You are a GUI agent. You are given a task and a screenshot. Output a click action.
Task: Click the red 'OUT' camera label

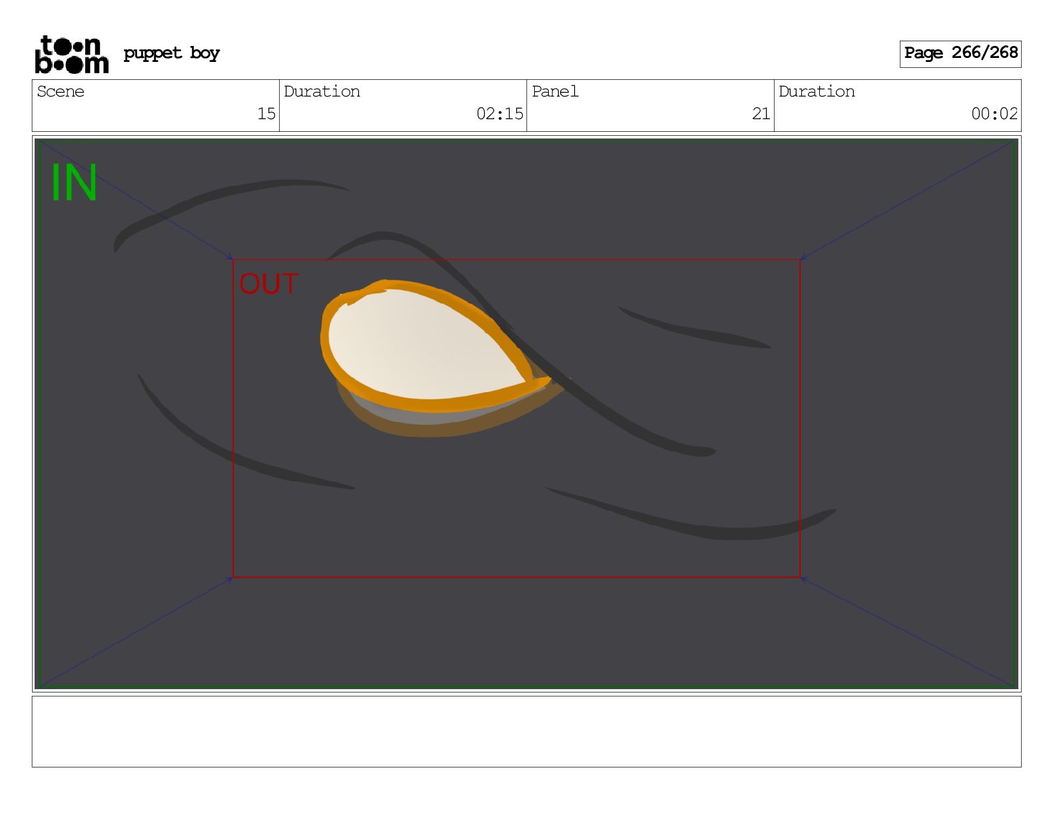coord(268,284)
